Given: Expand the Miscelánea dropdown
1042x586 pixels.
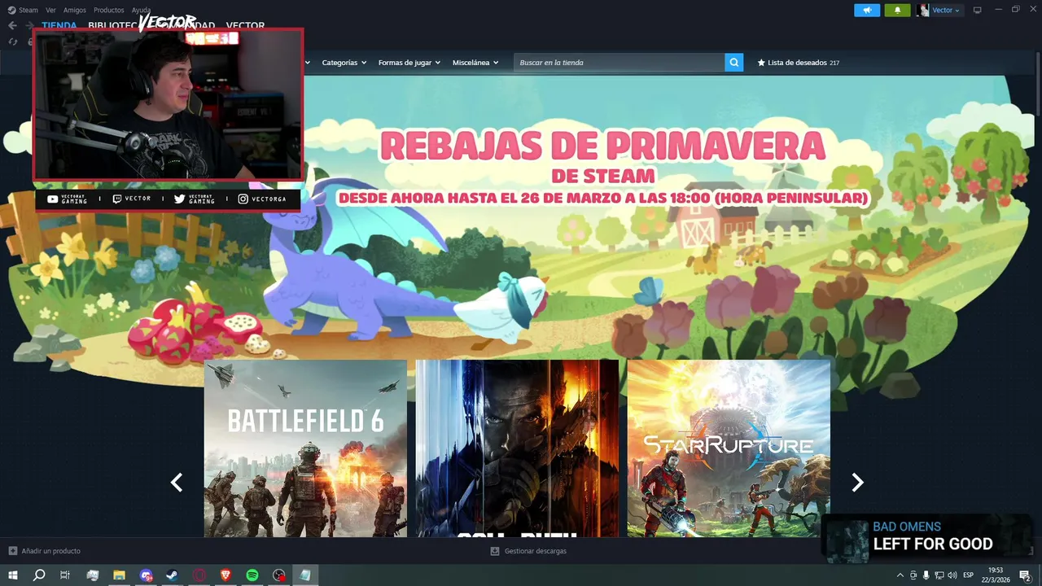Looking at the screenshot, I should point(475,63).
